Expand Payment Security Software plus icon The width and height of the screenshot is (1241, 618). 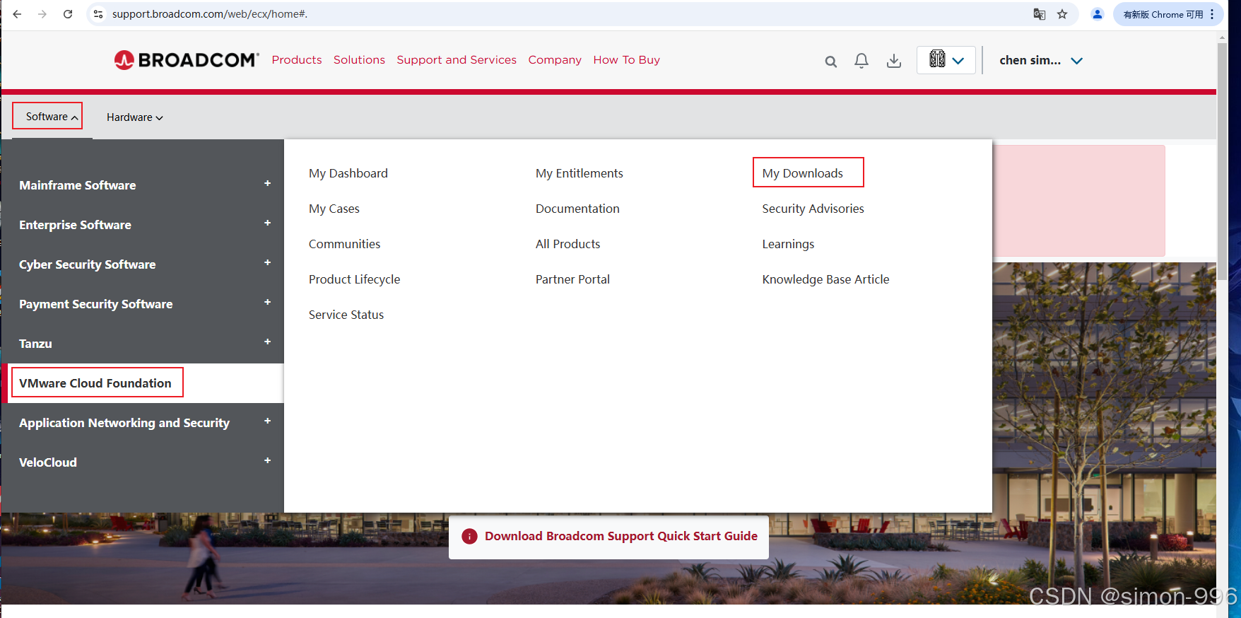[x=268, y=303]
